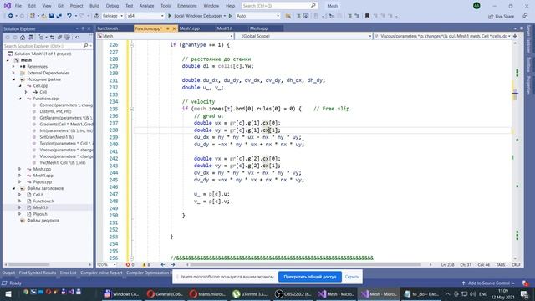This screenshot has height=301, width=535.
Task: Click Add to Source Control in the status bar
Action: 488,283
